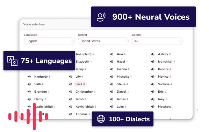
Task: Play preview speaker icon for Kendra
Action: pyautogui.click(x=153, y=69)
